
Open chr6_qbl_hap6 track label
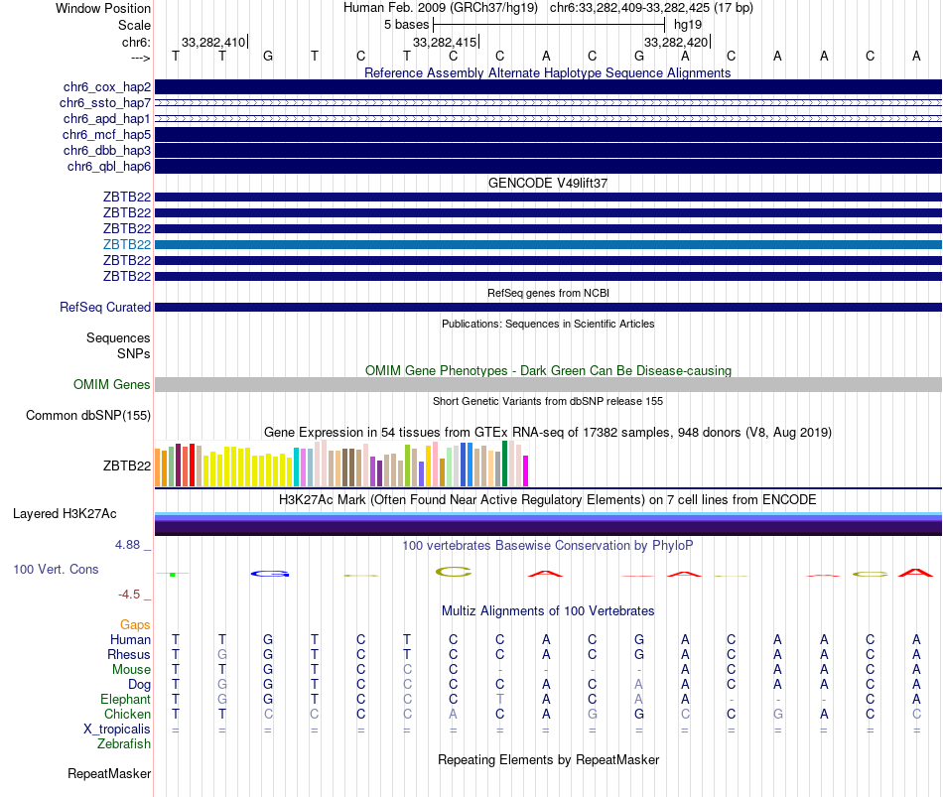point(109,166)
